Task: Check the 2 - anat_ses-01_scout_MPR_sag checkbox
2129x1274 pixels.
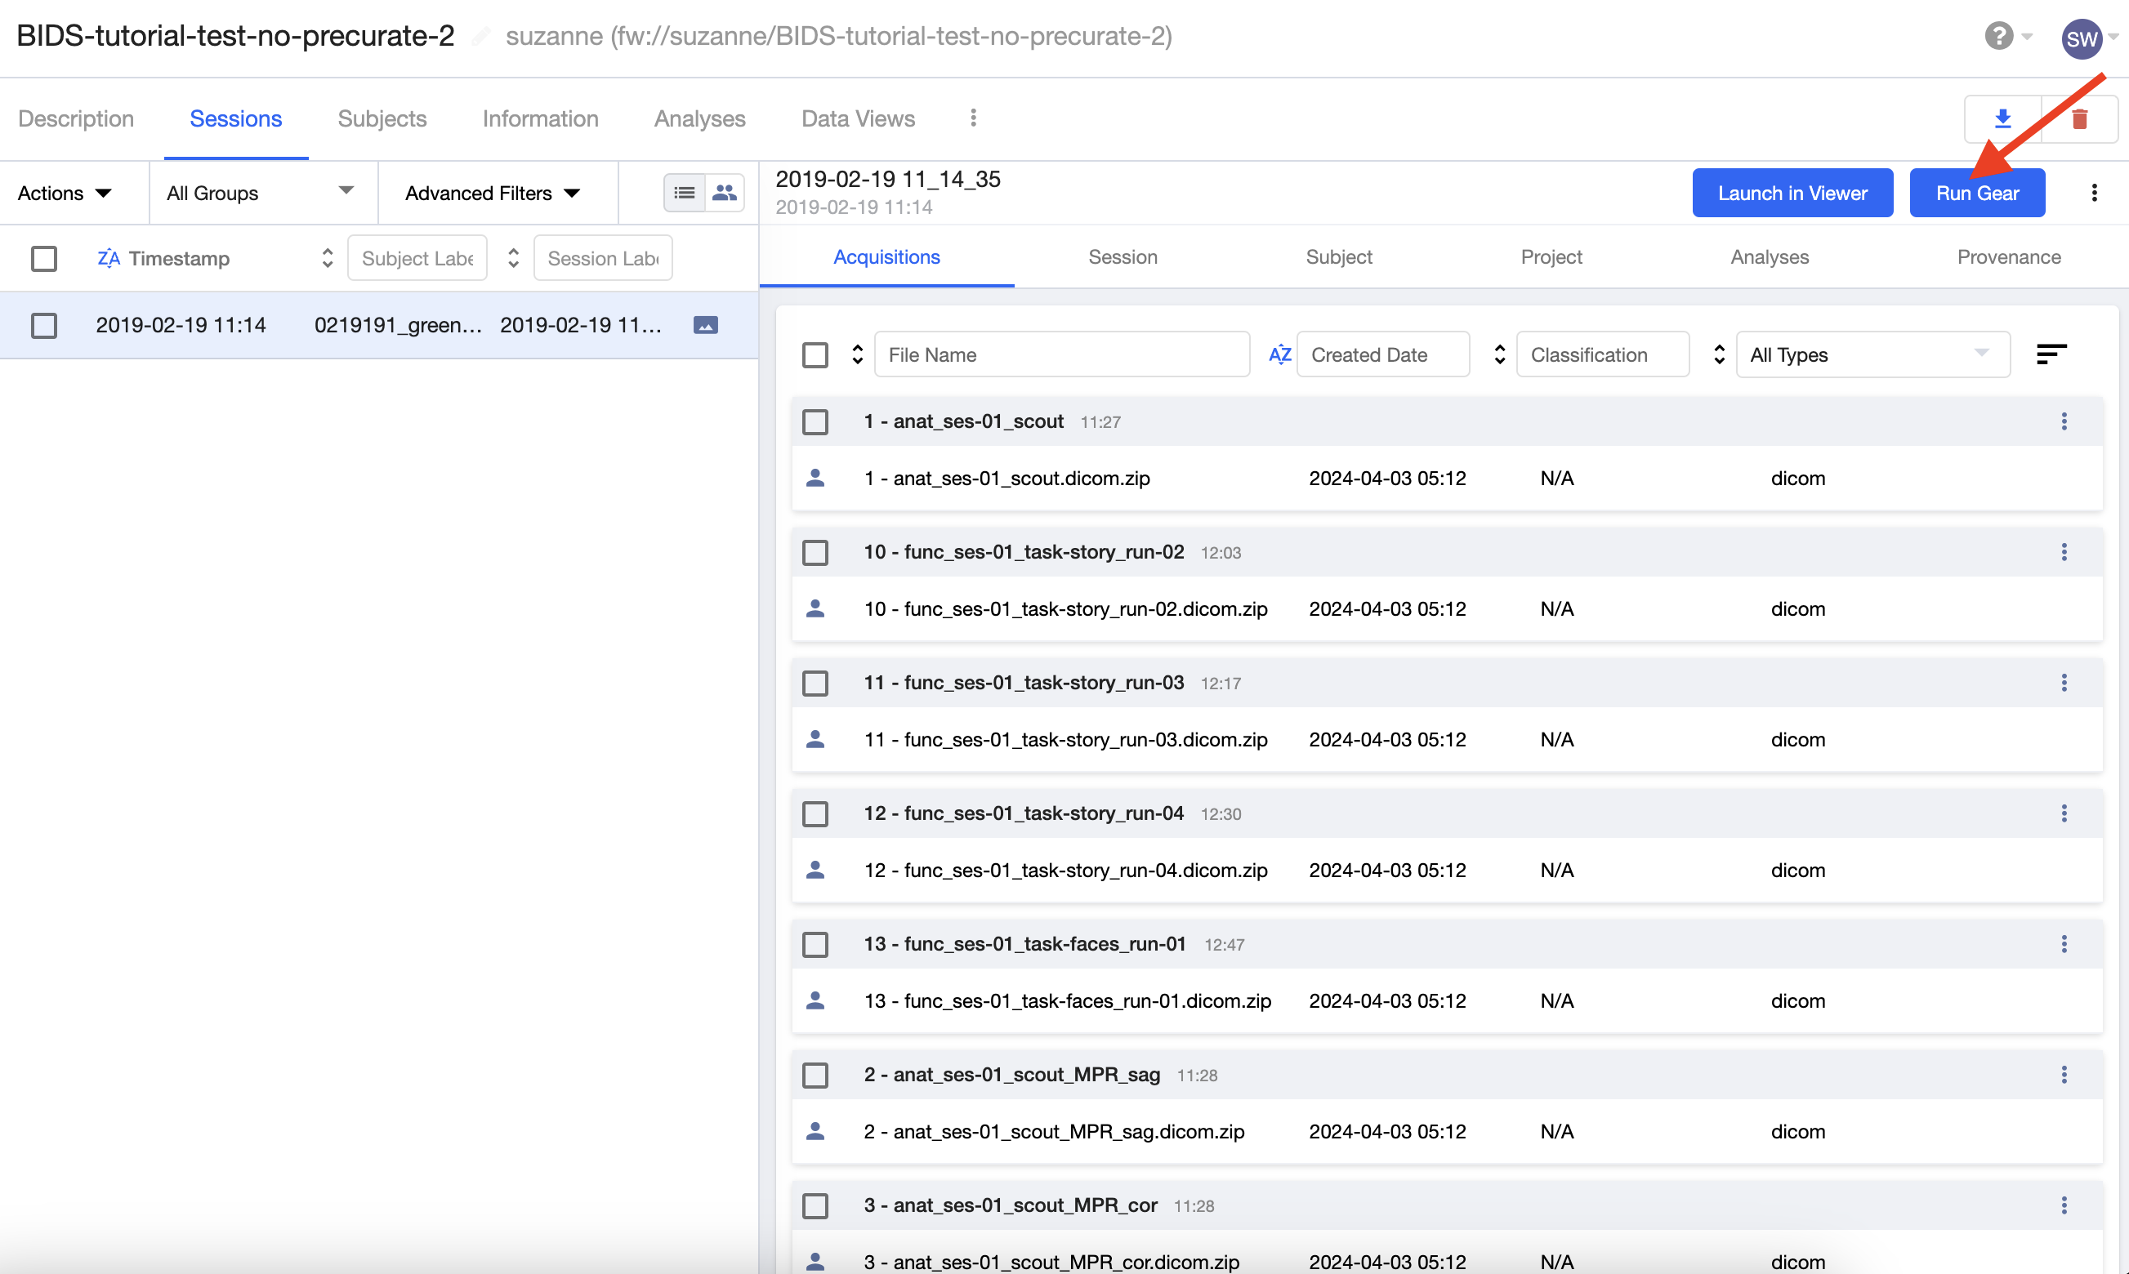Action: point(815,1075)
